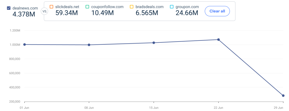Click the 6.565M bradsdeals.com value
Screen dimensions: 289x111
coord(147,13)
